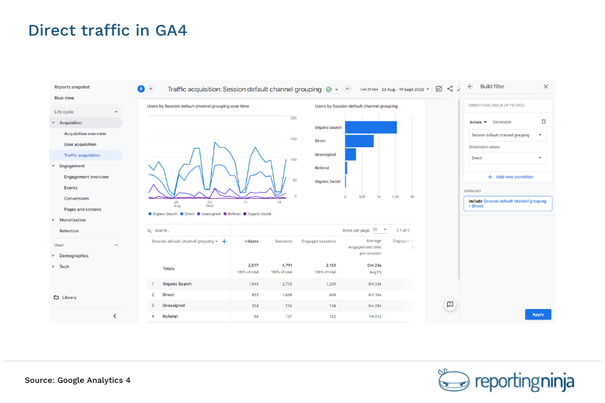Open the feedback speech bubble icon
The height and width of the screenshot is (403, 605).
tap(450, 304)
